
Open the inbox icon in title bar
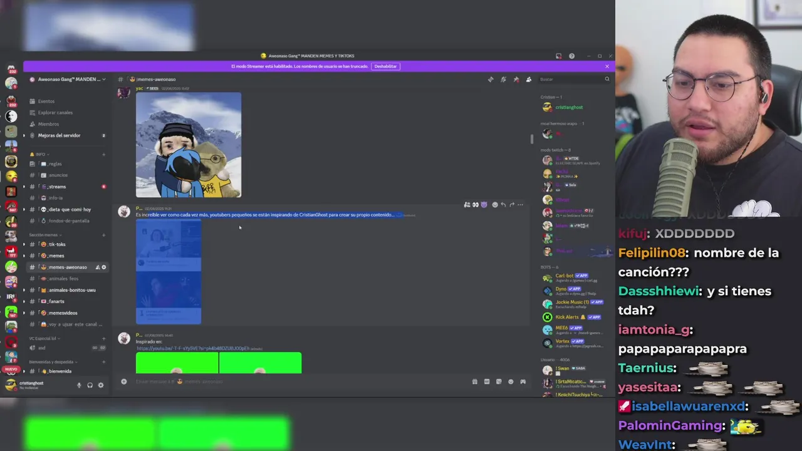(x=558, y=56)
